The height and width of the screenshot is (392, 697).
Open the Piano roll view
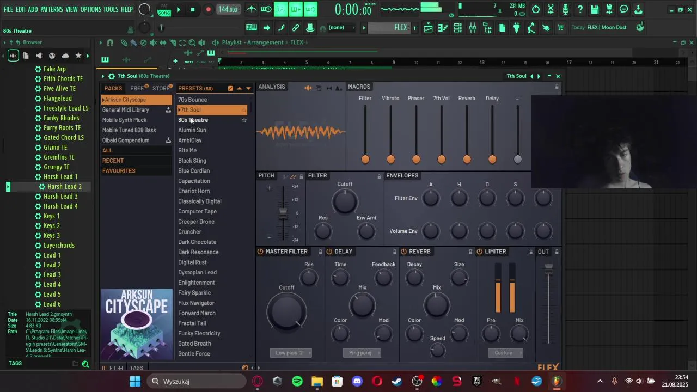(x=443, y=28)
